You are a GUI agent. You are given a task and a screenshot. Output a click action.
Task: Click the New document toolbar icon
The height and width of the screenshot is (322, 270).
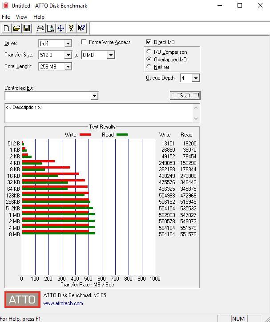point(6,28)
